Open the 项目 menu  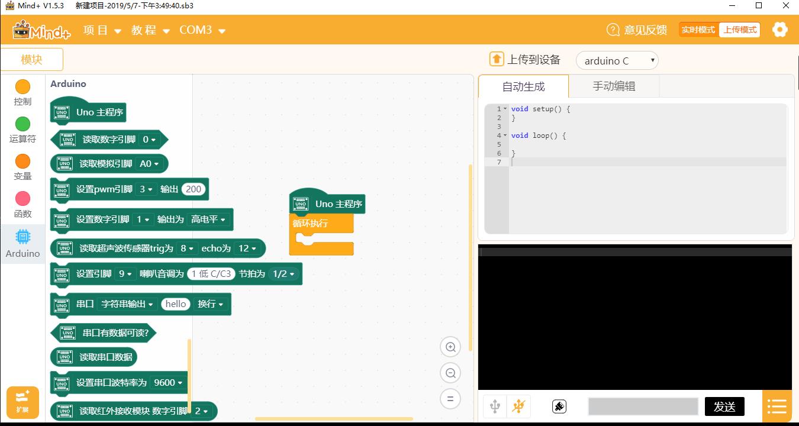click(x=102, y=30)
